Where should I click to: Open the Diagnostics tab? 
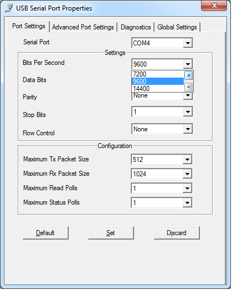[x=136, y=27]
